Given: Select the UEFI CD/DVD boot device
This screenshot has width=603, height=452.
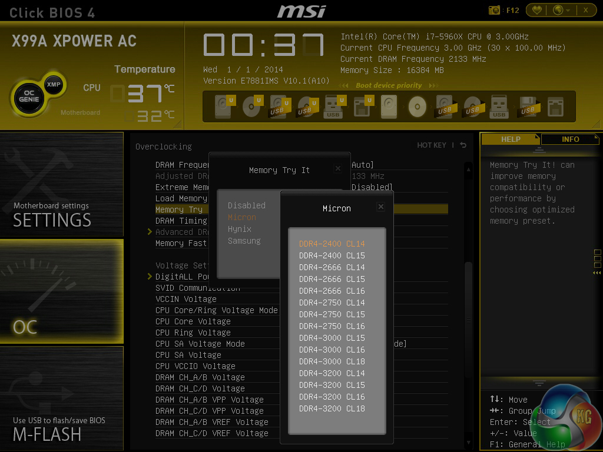Looking at the screenshot, I should (x=252, y=107).
